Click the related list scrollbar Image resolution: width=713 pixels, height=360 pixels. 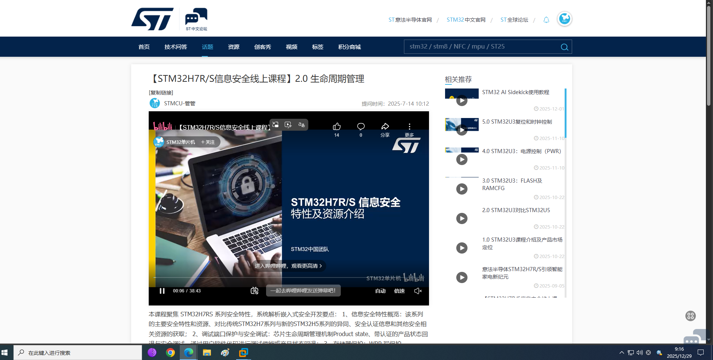(565, 113)
